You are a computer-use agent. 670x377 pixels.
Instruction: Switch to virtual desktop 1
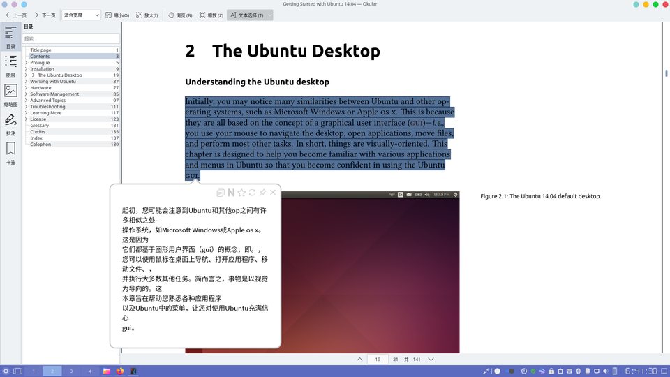coord(33,371)
